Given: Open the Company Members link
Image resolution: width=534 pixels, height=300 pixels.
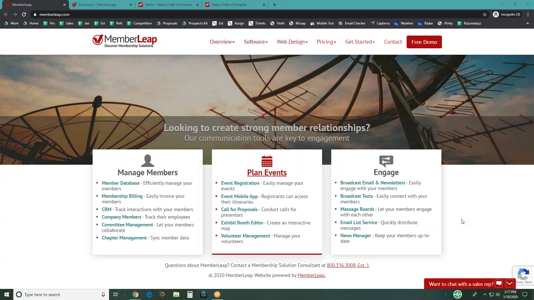Looking at the screenshot, I should (x=122, y=217).
